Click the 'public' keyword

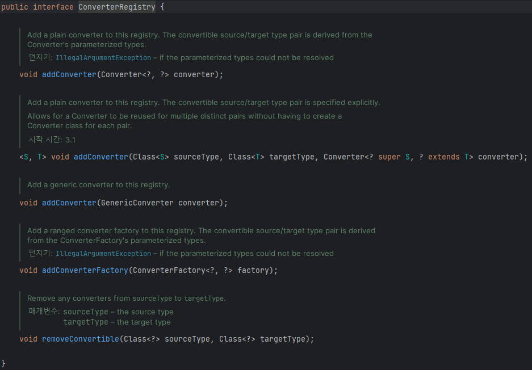tap(15, 7)
